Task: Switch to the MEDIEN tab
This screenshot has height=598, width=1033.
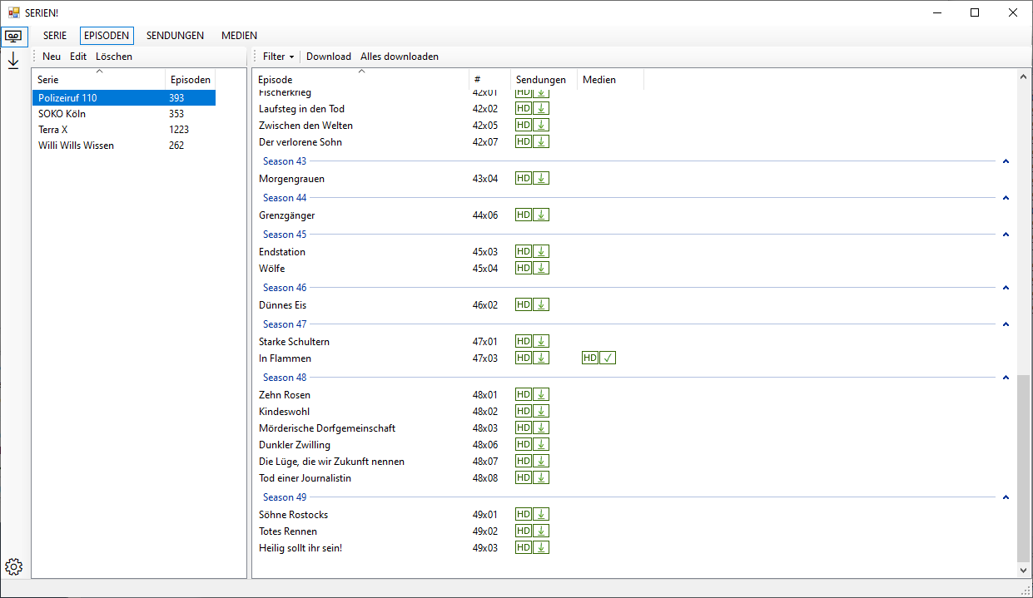Action: 239,36
